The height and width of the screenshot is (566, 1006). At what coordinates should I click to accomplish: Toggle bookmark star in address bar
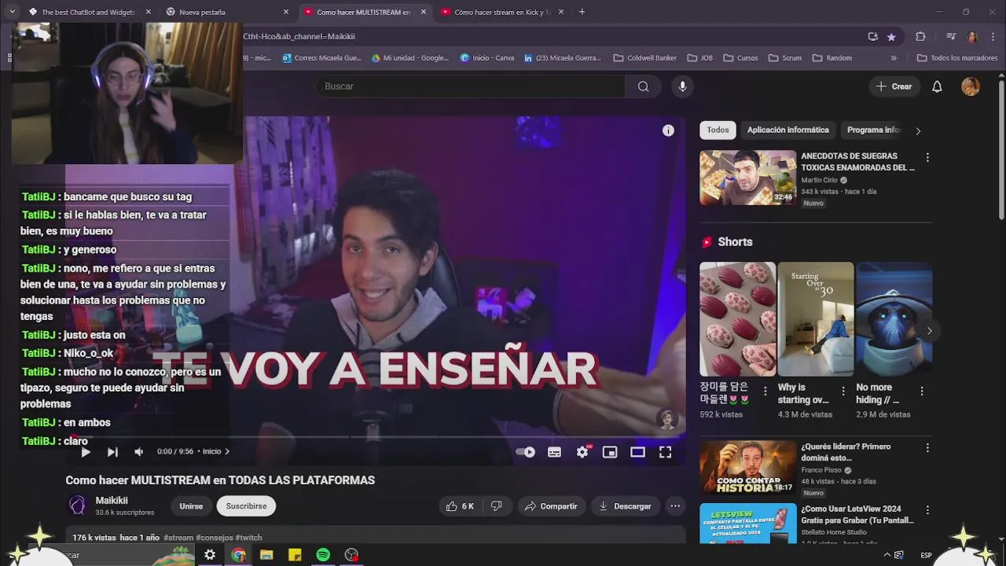coord(891,37)
